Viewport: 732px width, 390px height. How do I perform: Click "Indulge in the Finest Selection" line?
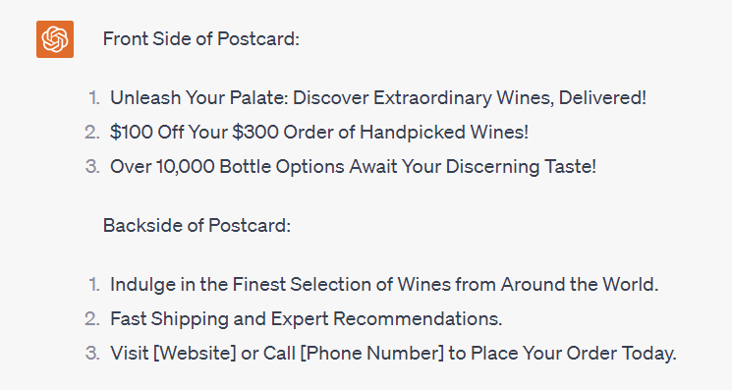pos(384,285)
